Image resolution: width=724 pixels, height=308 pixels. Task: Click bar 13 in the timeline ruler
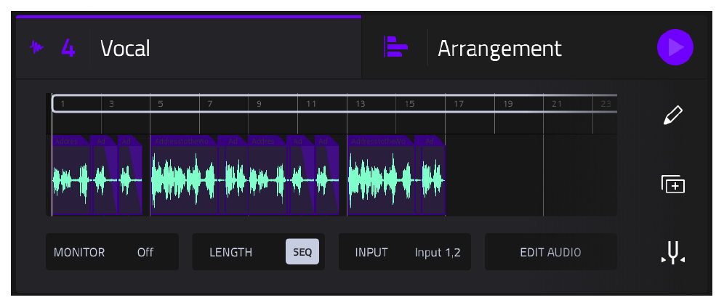(x=360, y=104)
